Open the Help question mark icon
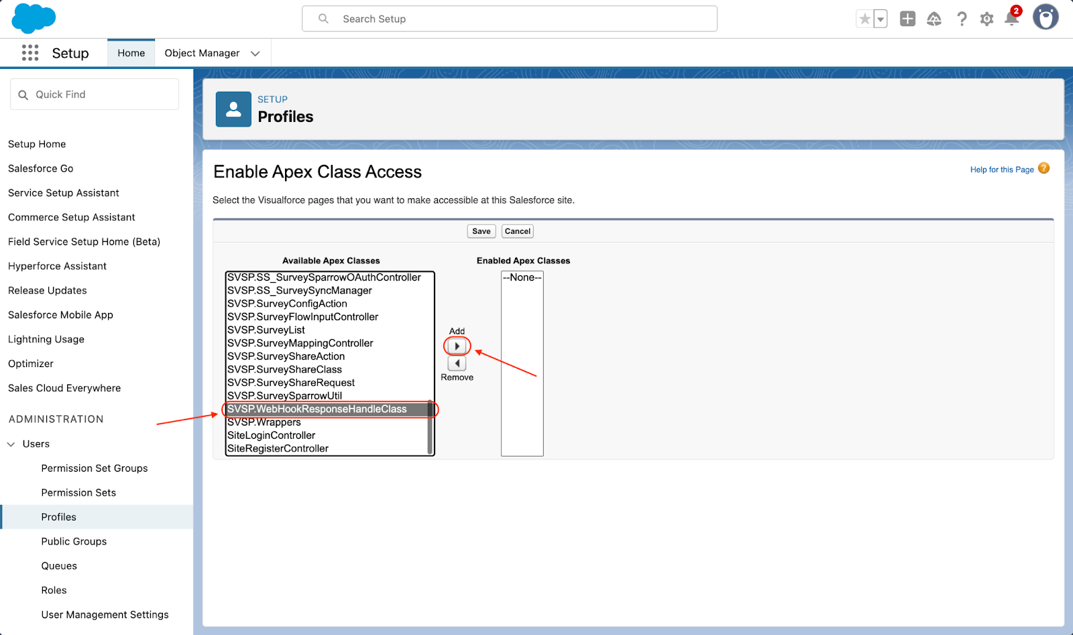The image size is (1073, 635). coord(962,19)
